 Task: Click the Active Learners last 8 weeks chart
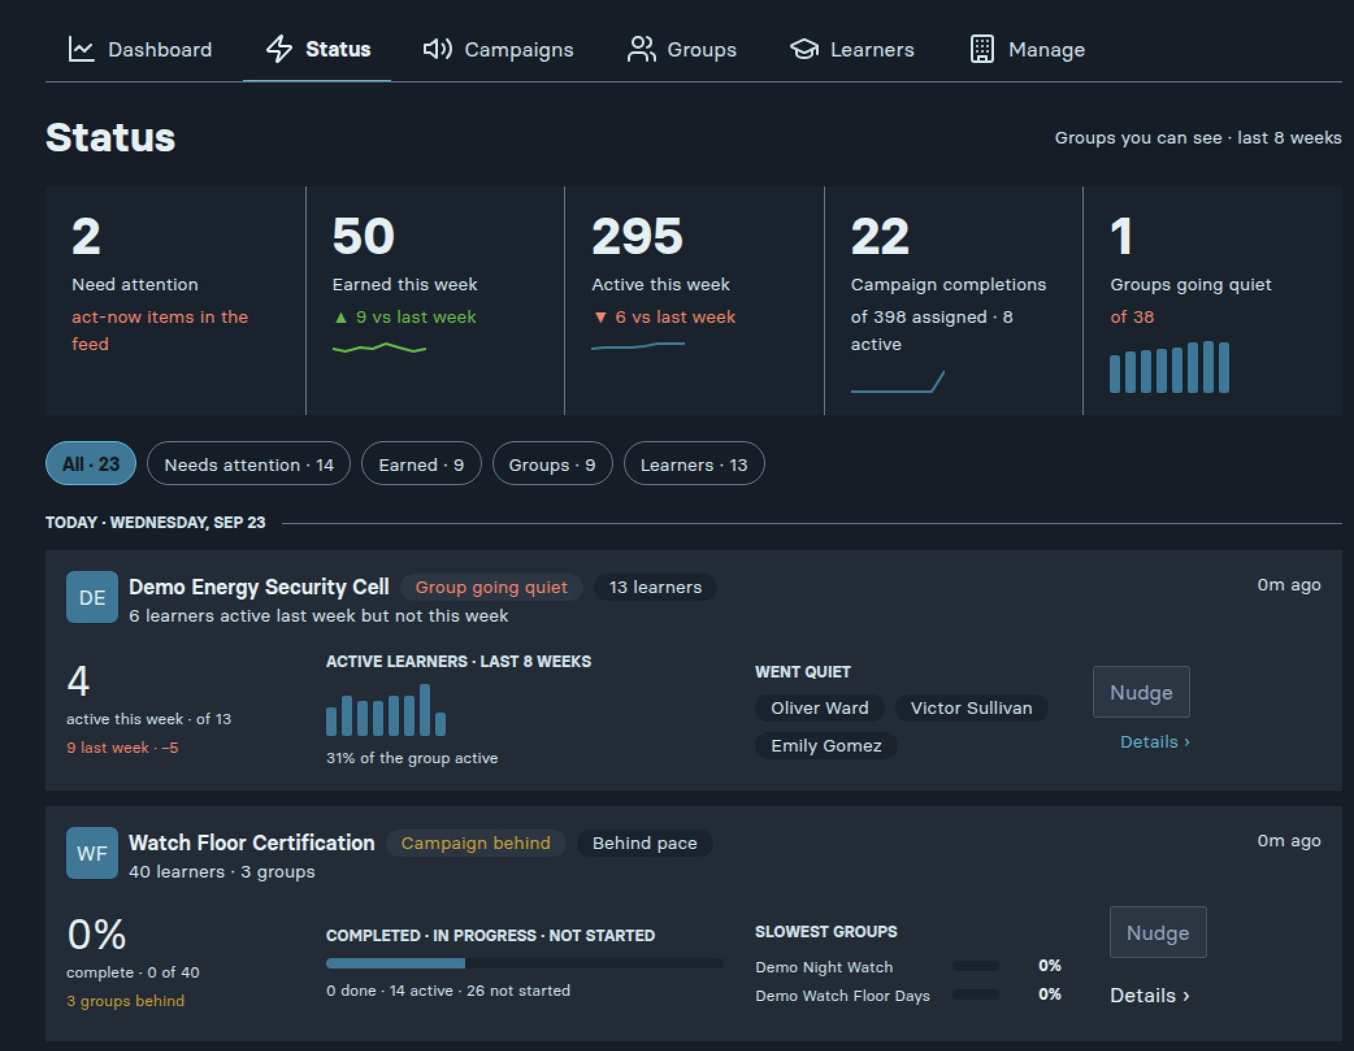click(x=386, y=710)
